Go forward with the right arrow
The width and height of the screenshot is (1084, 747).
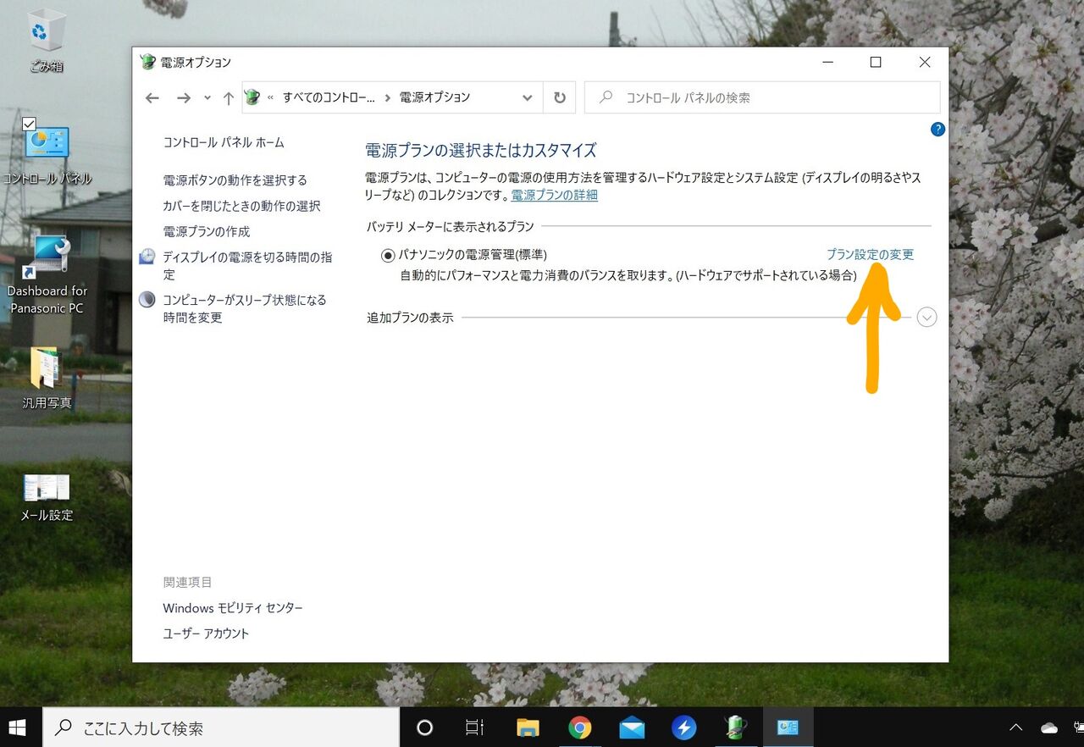183,97
